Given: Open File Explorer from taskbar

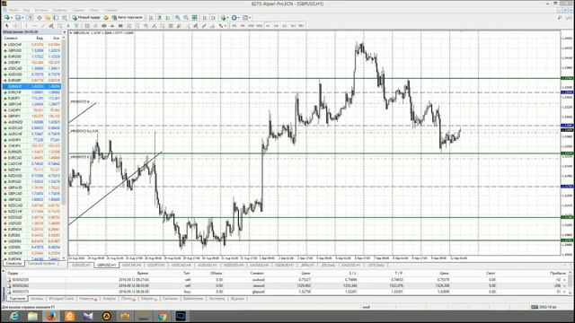Looking at the screenshot, I should [32, 316].
